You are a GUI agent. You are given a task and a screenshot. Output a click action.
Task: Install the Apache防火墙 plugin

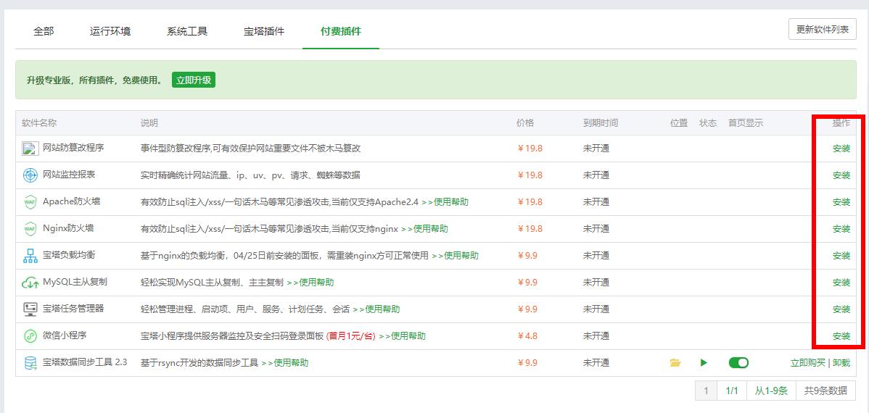(x=841, y=202)
